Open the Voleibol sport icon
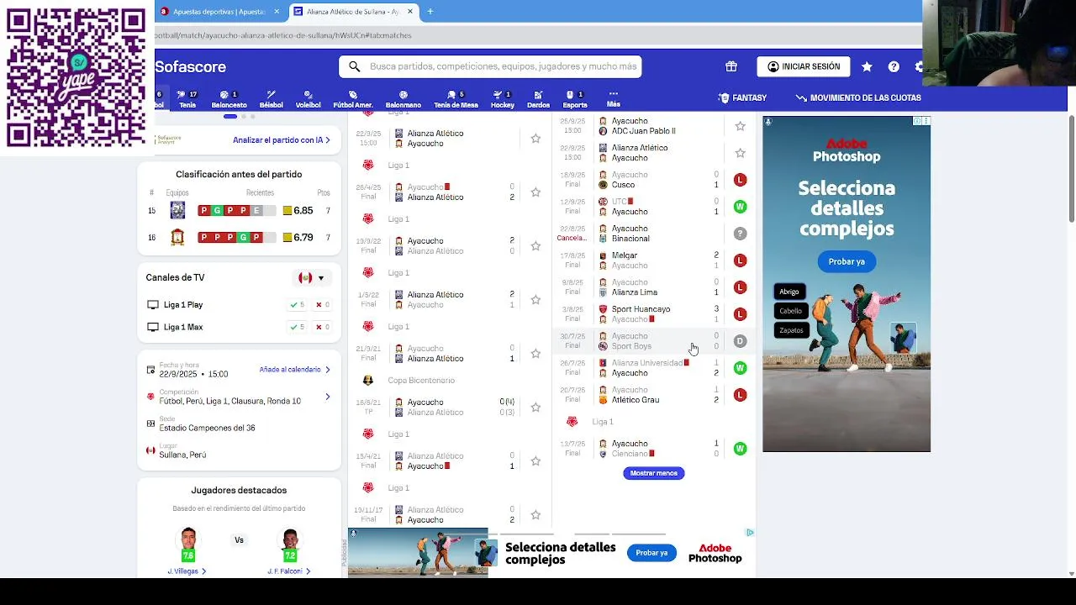Screen dimensions: 1076x605 308,99
